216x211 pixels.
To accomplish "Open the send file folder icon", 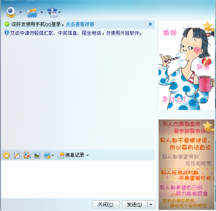I will coord(32,12).
